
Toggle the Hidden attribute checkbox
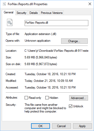[47, 98]
